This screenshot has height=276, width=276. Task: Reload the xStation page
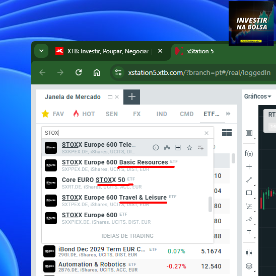[x=79, y=72]
